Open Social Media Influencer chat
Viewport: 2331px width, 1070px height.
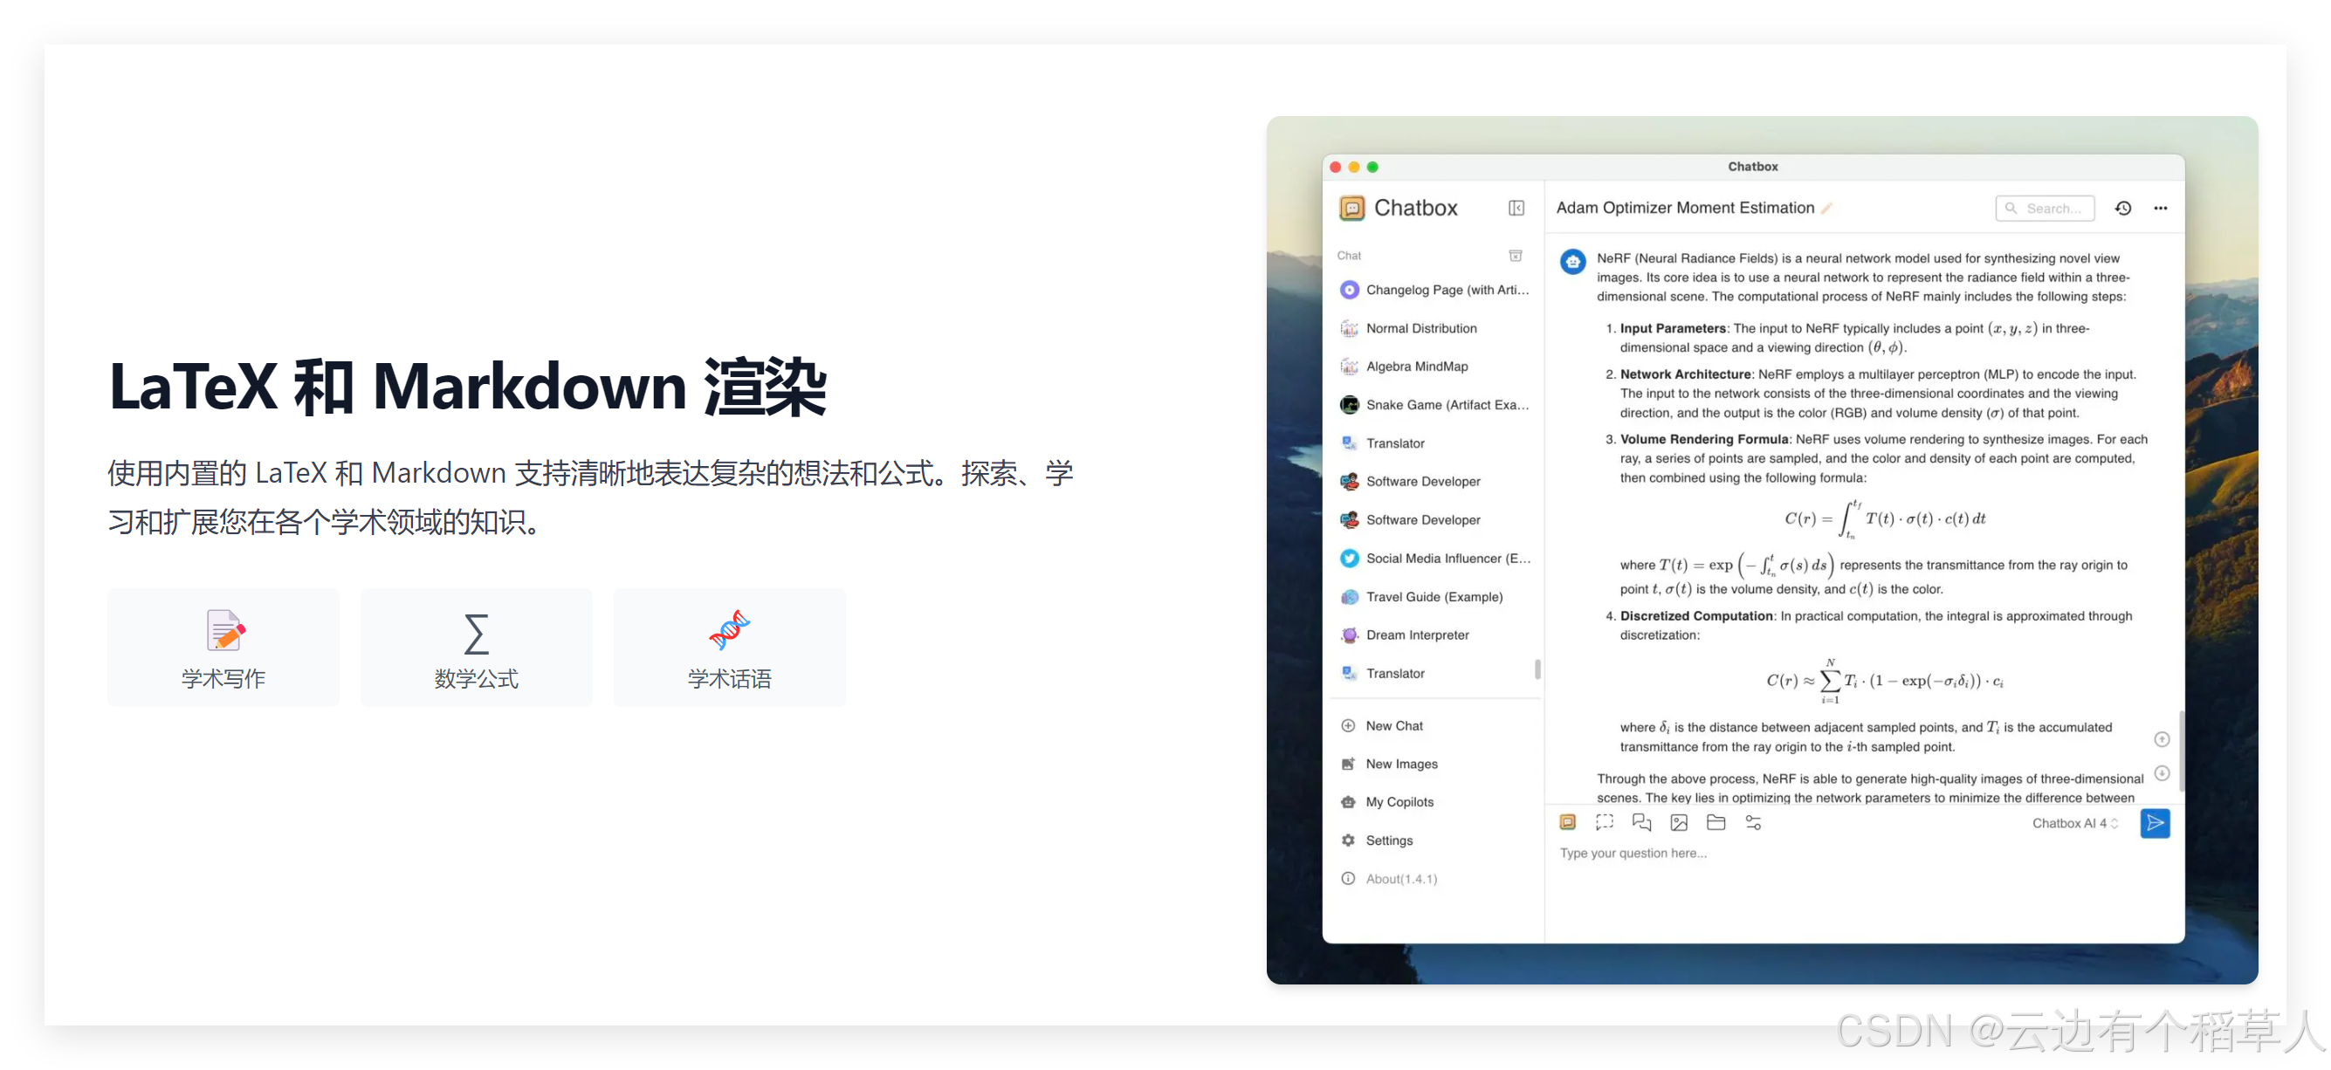coord(1434,558)
